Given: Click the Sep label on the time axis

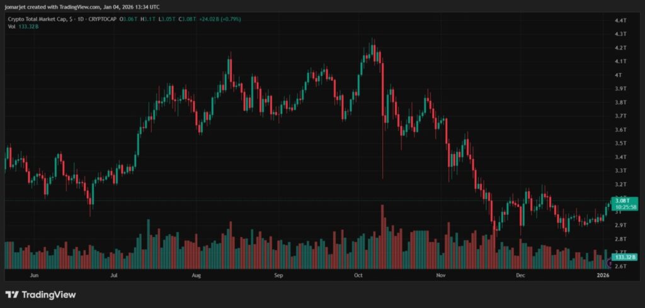Looking at the screenshot, I should tap(279, 275).
